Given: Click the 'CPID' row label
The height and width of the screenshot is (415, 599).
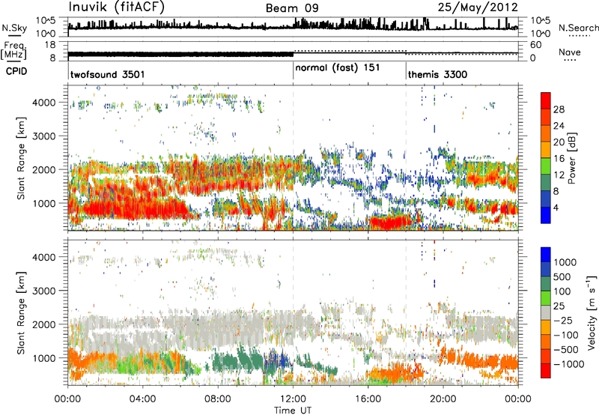Looking at the screenshot, I should (x=16, y=71).
